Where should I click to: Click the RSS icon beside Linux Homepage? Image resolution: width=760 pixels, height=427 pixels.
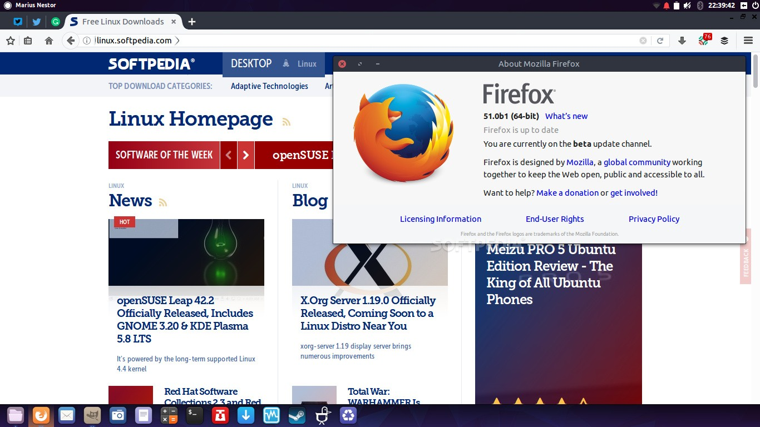(287, 122)
